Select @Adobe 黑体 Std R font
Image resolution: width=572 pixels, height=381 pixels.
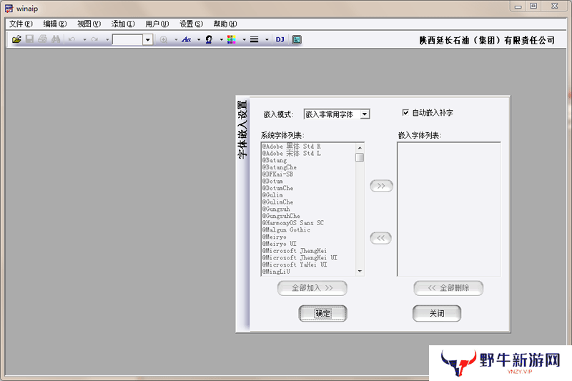292,147
